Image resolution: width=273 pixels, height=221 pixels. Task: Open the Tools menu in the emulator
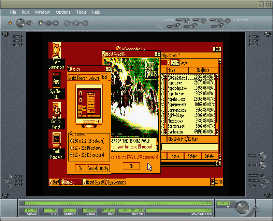[x=81, y=12]
